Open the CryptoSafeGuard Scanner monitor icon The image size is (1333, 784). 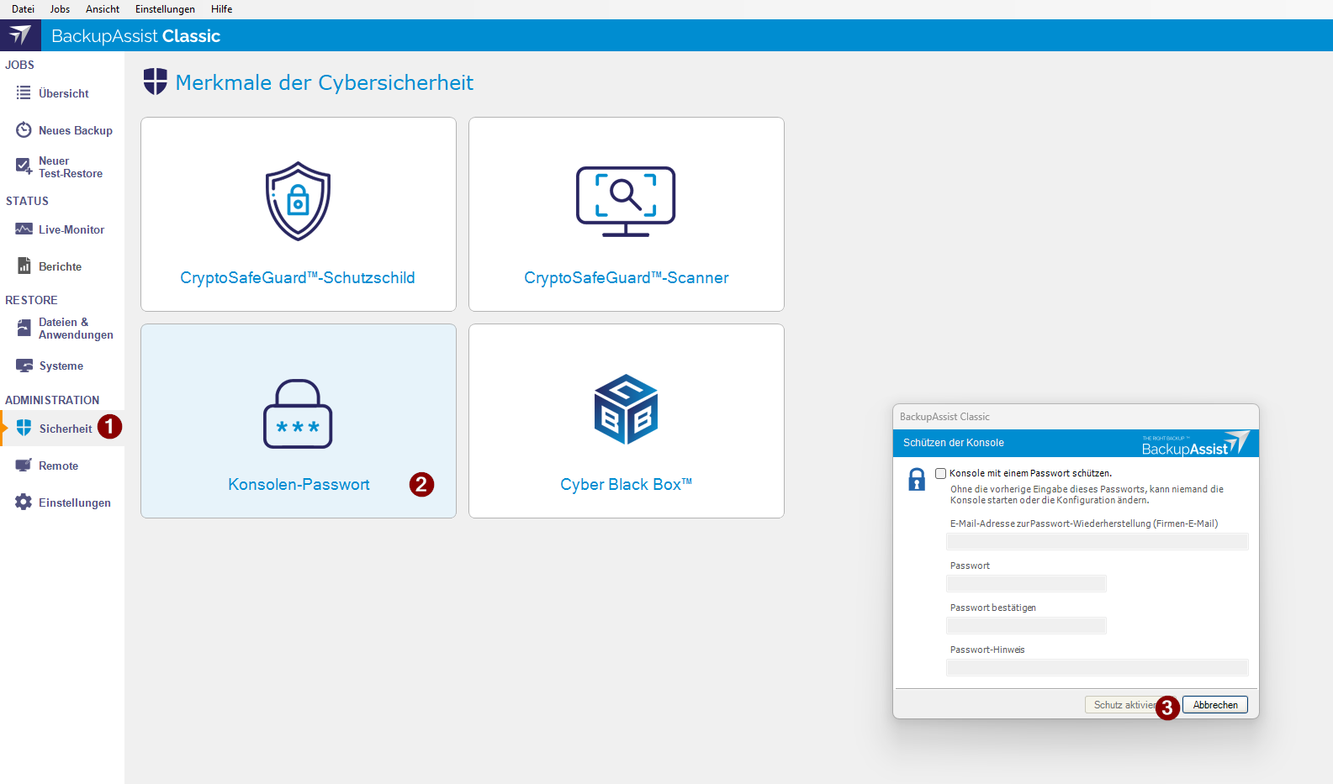click(x=626, y=202)
